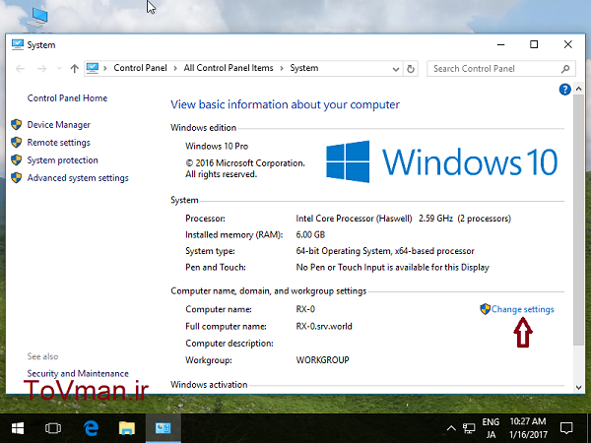Click the System window title icon
This screenshot has height=443, width=591.
[18, 44]
